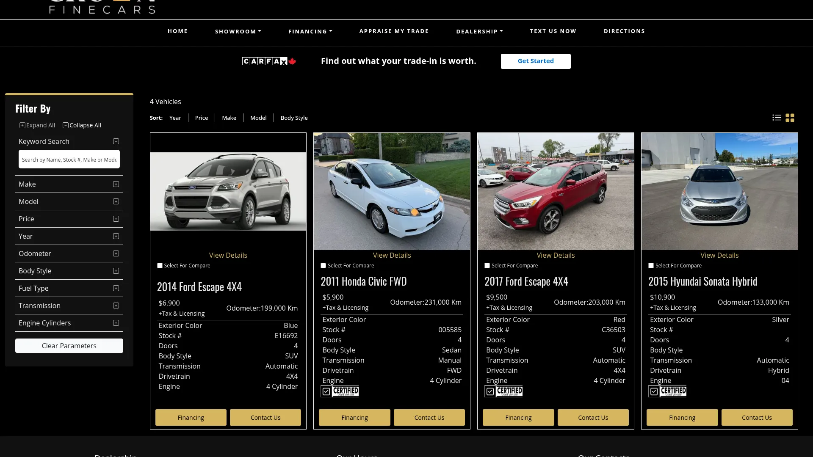Select 2017 Ford Escape for compare
The height and width of the screenshot is (457, 813).
487,266
